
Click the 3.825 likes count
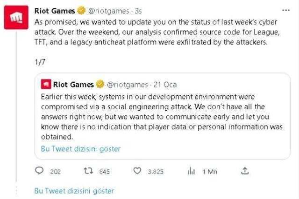click(x=155, y=172)
